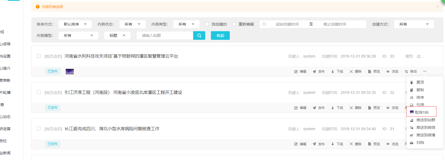Click the 收起 button
Viewport: 445px width, 160px height.
[x=220, y=35]
